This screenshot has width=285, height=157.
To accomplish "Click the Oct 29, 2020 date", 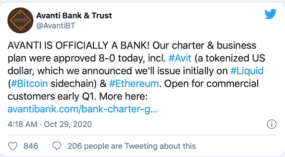I will (x=68, y=124).
